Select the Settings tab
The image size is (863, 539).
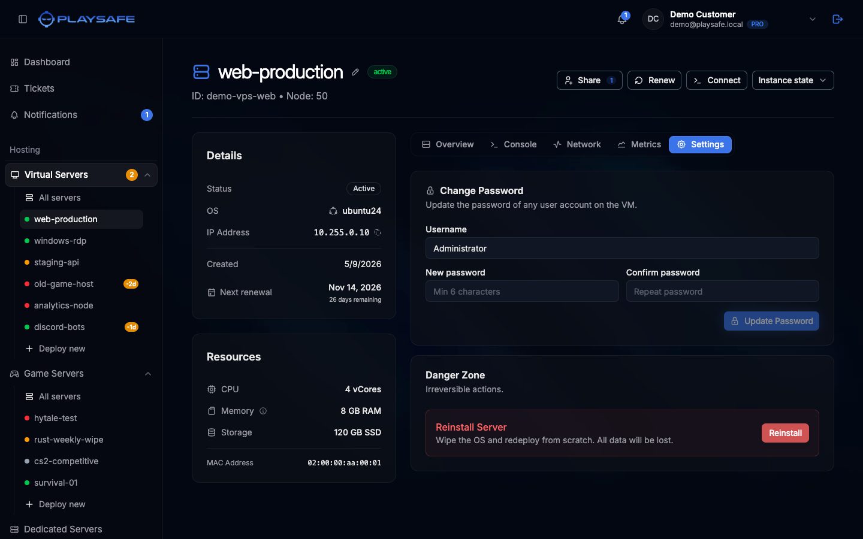click(x=700, y=144)
